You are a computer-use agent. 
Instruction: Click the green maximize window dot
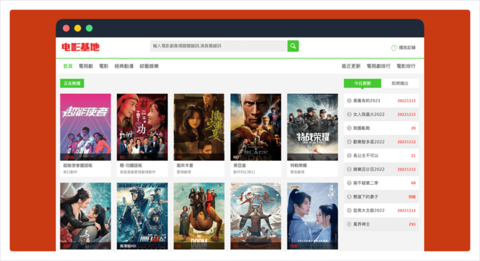coord(89,28)
